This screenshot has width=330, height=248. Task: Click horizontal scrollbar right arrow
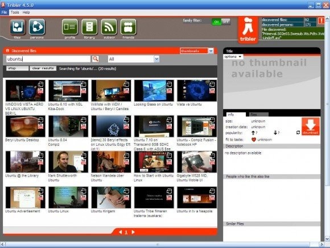coord(321,244)
